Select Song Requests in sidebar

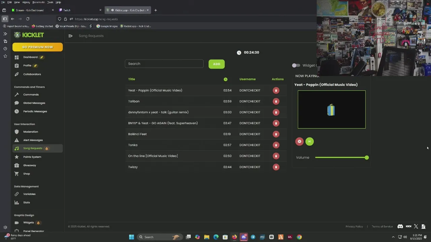37,148
